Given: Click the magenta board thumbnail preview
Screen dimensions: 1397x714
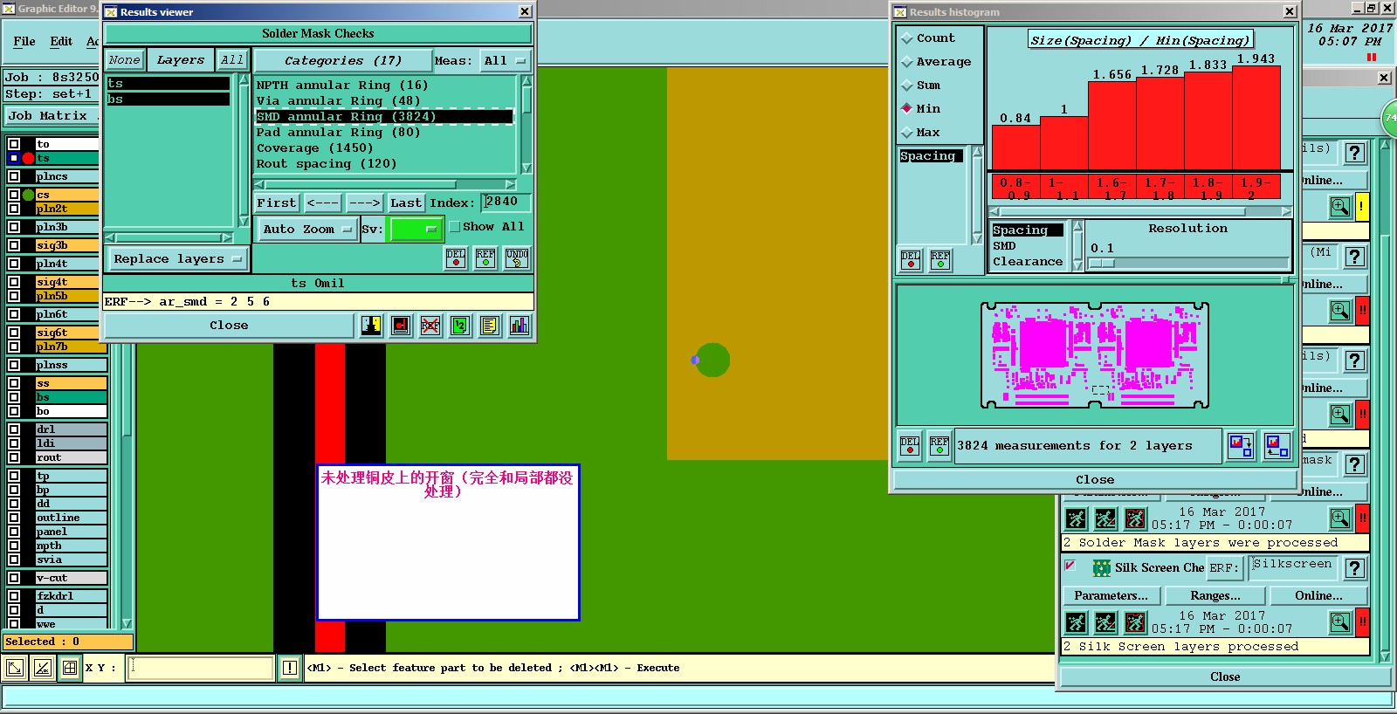Looking at the screenshot, I should [1094, 355].
